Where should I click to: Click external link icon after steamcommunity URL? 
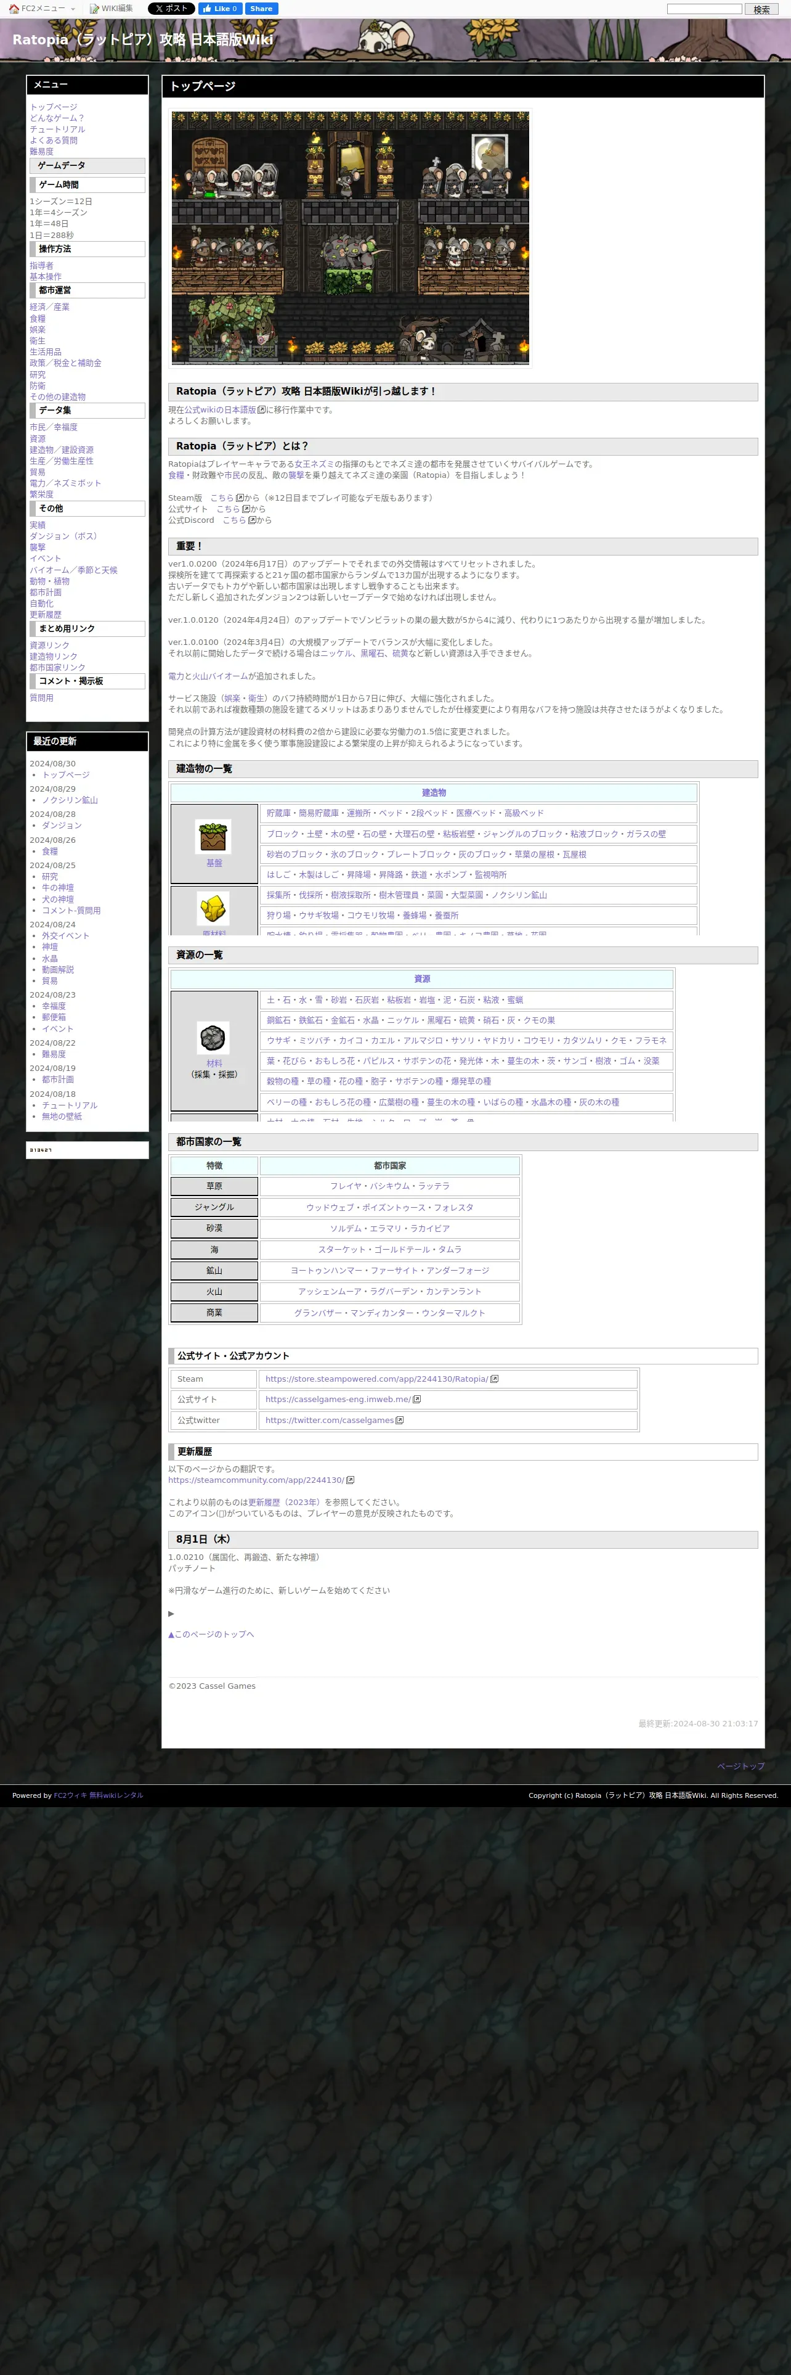point(350,1481)
